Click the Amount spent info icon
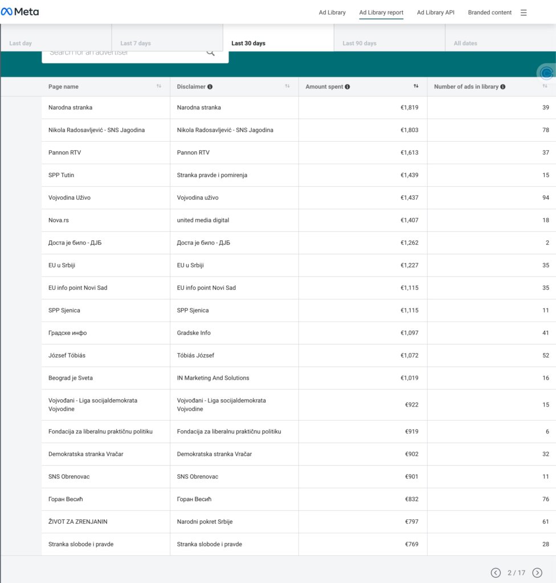 [347, 87]
